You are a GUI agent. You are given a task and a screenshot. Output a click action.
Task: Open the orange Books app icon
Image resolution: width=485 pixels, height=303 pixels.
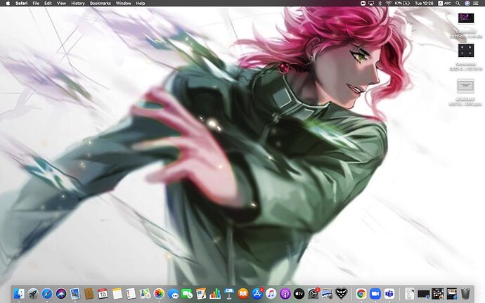click(x=243, y=293)
